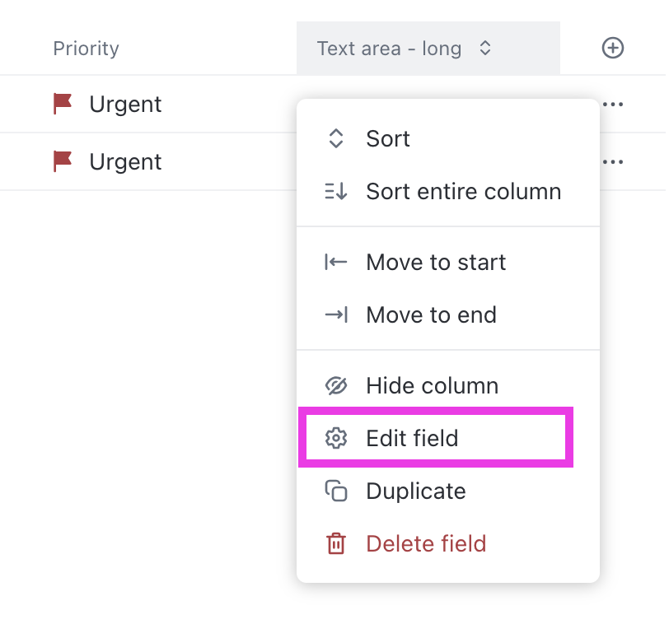Click the Duplicate copy icon

(x=336, y=491)
